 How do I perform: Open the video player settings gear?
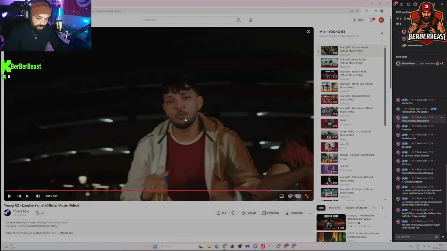pyautogui.click(x=290, y=196)
